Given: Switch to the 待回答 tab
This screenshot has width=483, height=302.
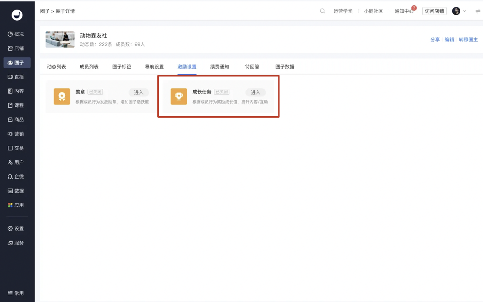Looking at the screenshot, I should point(252,67).
